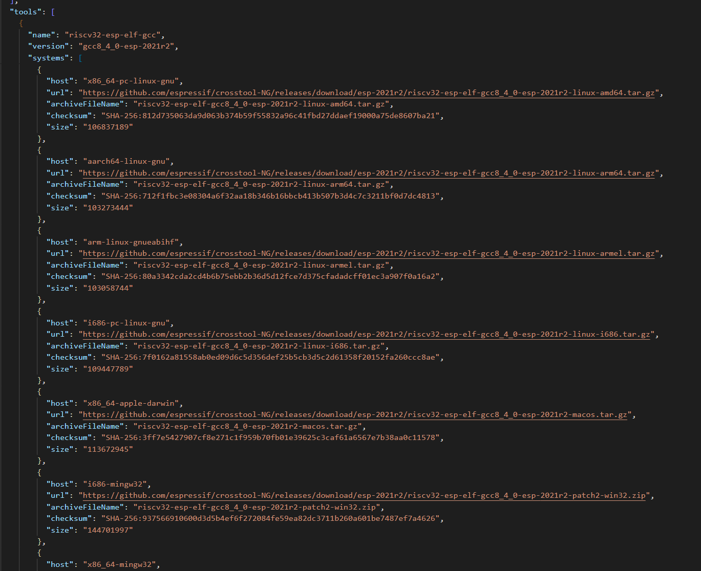Click host value "i686-mingw32"

(x=117, y=484)
